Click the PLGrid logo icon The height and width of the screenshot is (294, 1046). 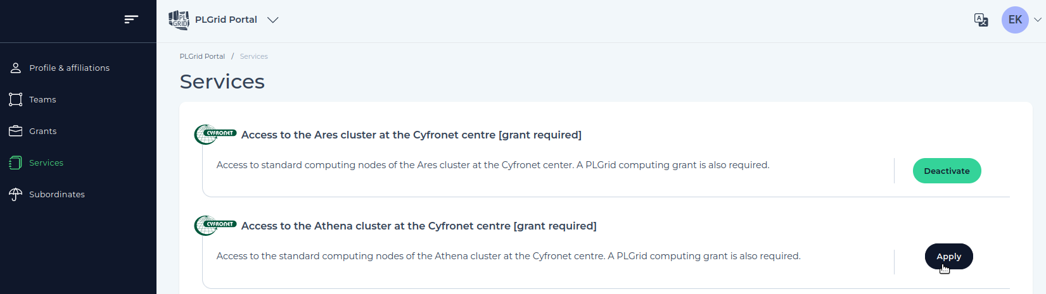pos(179,20)
